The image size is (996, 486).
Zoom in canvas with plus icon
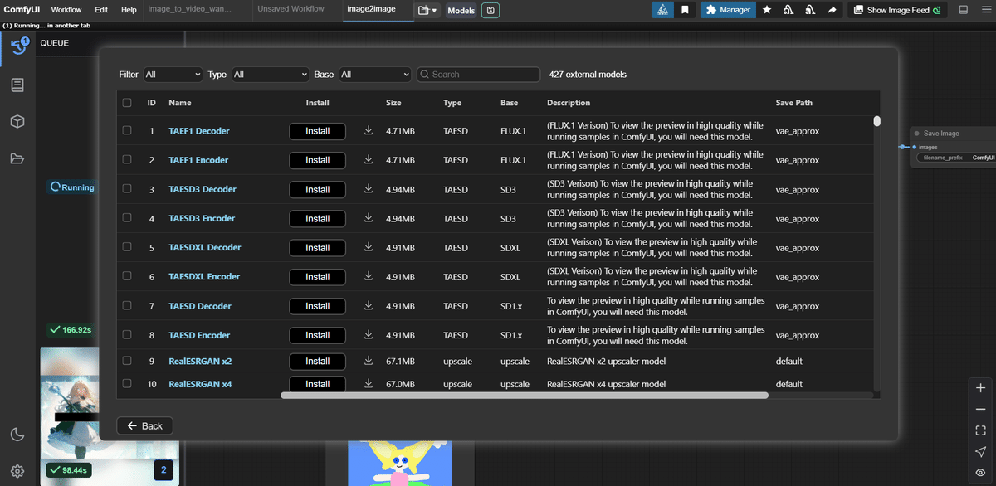pos(980,388)
